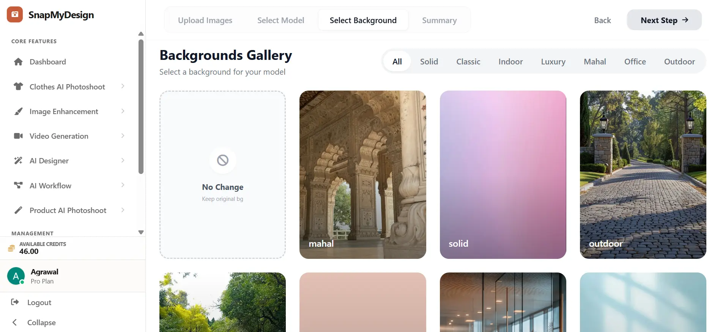This screenshot has width=709, height=332.
Task: Click the SnapMyDesign brand name
Action: pos(61,15)
